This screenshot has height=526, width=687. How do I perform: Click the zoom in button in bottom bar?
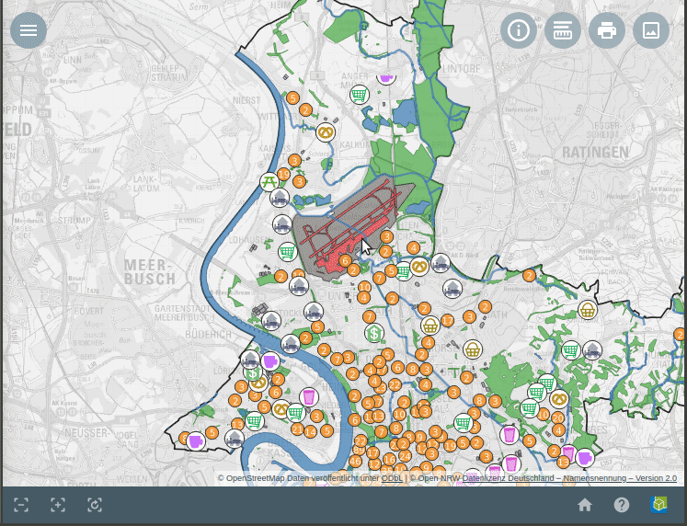tap(58, 505)
